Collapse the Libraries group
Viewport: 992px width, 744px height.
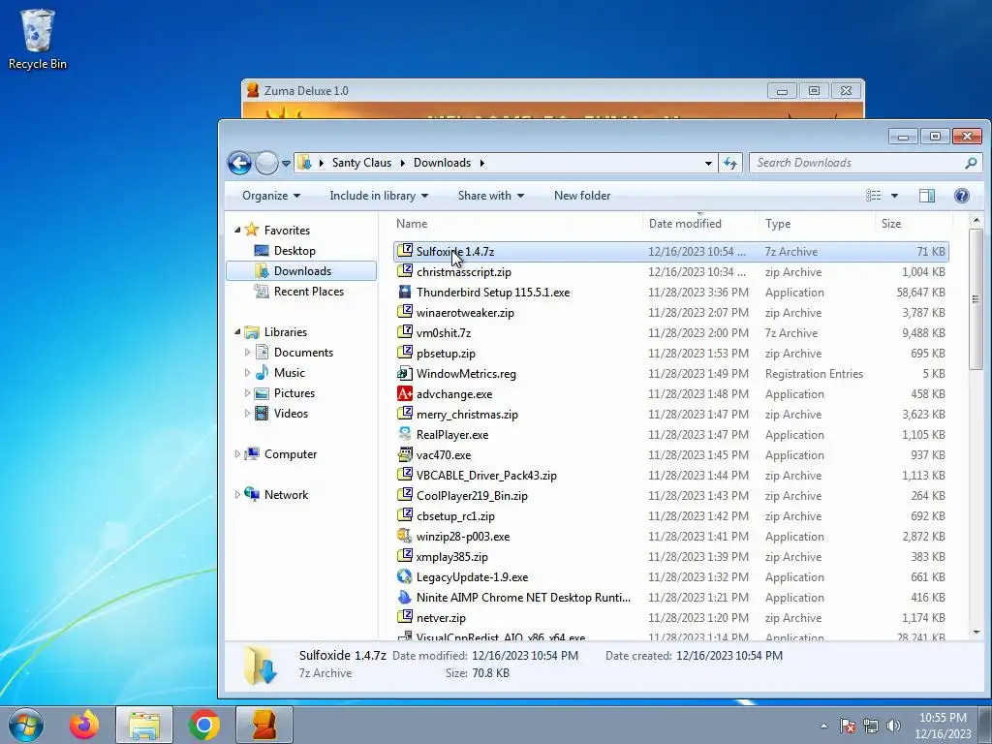point(237,332)
